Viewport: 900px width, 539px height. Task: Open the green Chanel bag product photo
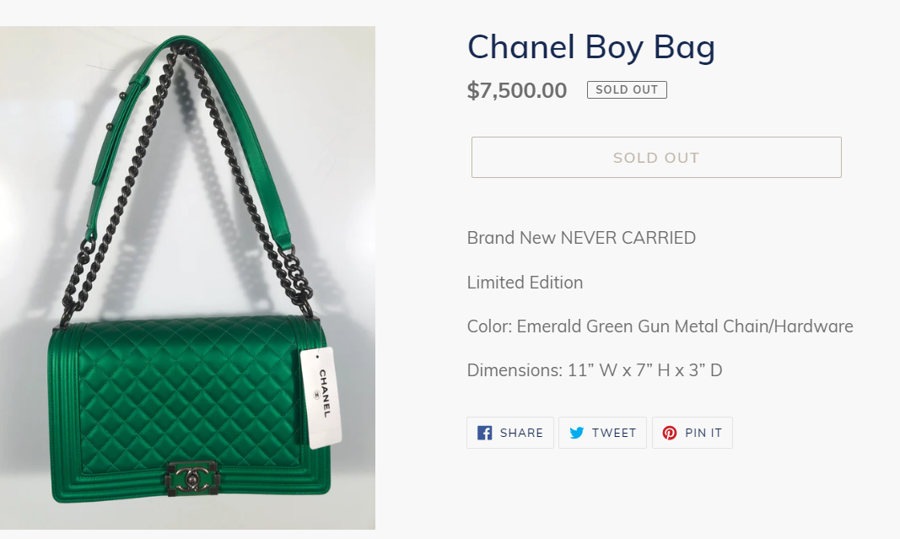point(188,278)
